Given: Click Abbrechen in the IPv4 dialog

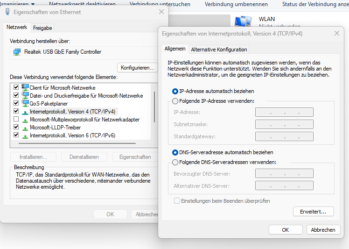Looking at the screenshot, I should (x=323, y=230).
